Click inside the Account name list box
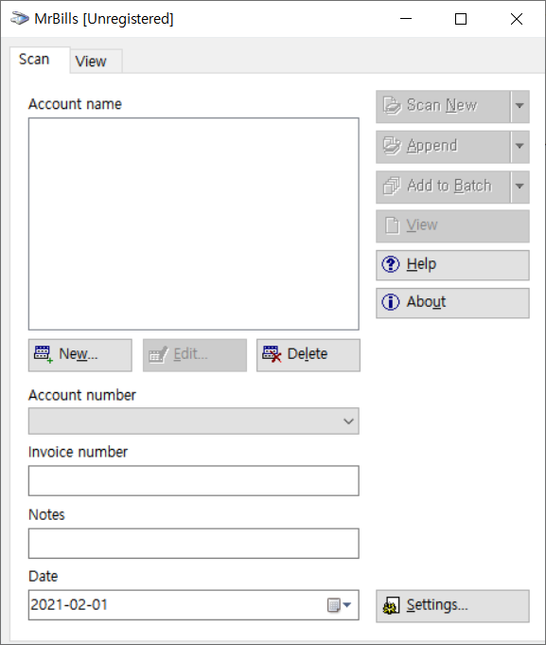The height and width of the screenshot is (645, 546). tap(193, 224)
